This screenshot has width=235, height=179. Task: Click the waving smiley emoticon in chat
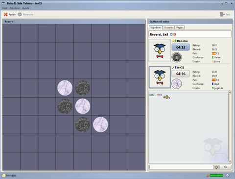[x=166, y=97]
